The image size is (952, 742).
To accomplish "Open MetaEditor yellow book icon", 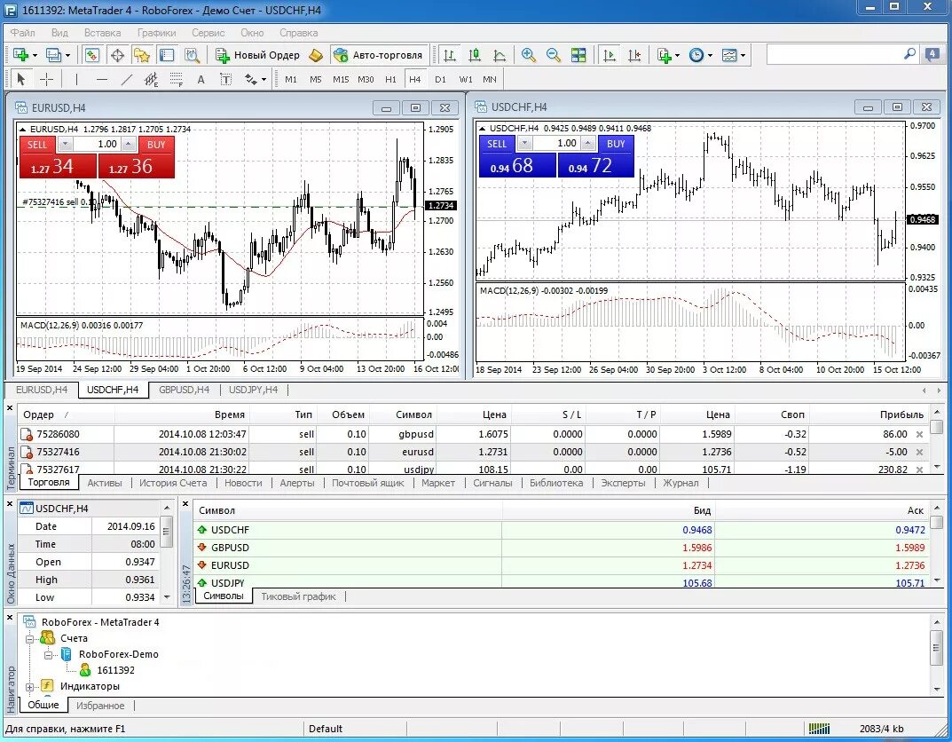I will (316, 55).
